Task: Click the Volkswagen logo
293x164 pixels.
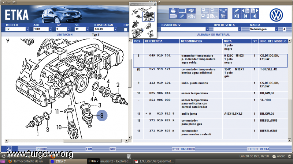Action: [276, 15]
